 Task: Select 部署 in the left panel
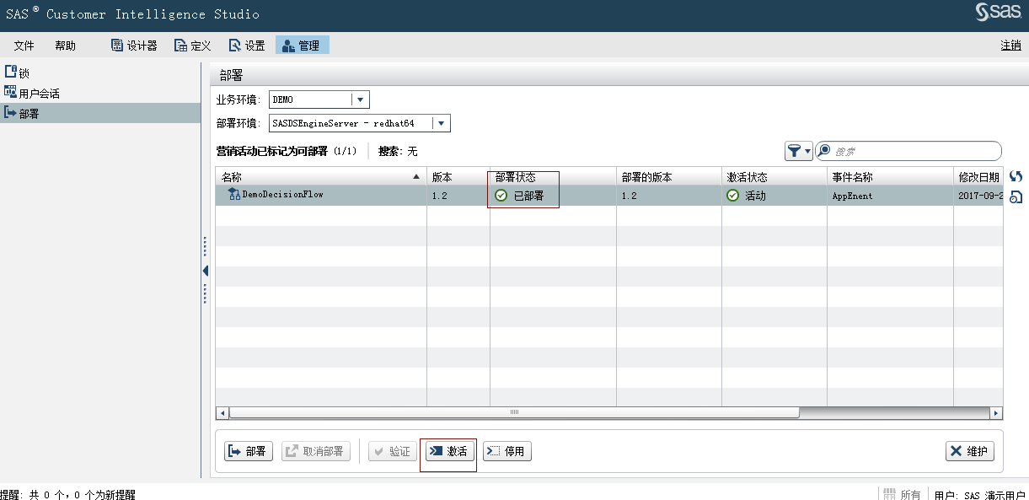click(x=100, y=113)
